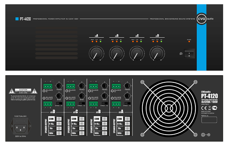Click the blue square beside PT-4120
This screenshot has width=228, height=146.
click(x=17, y=19)
